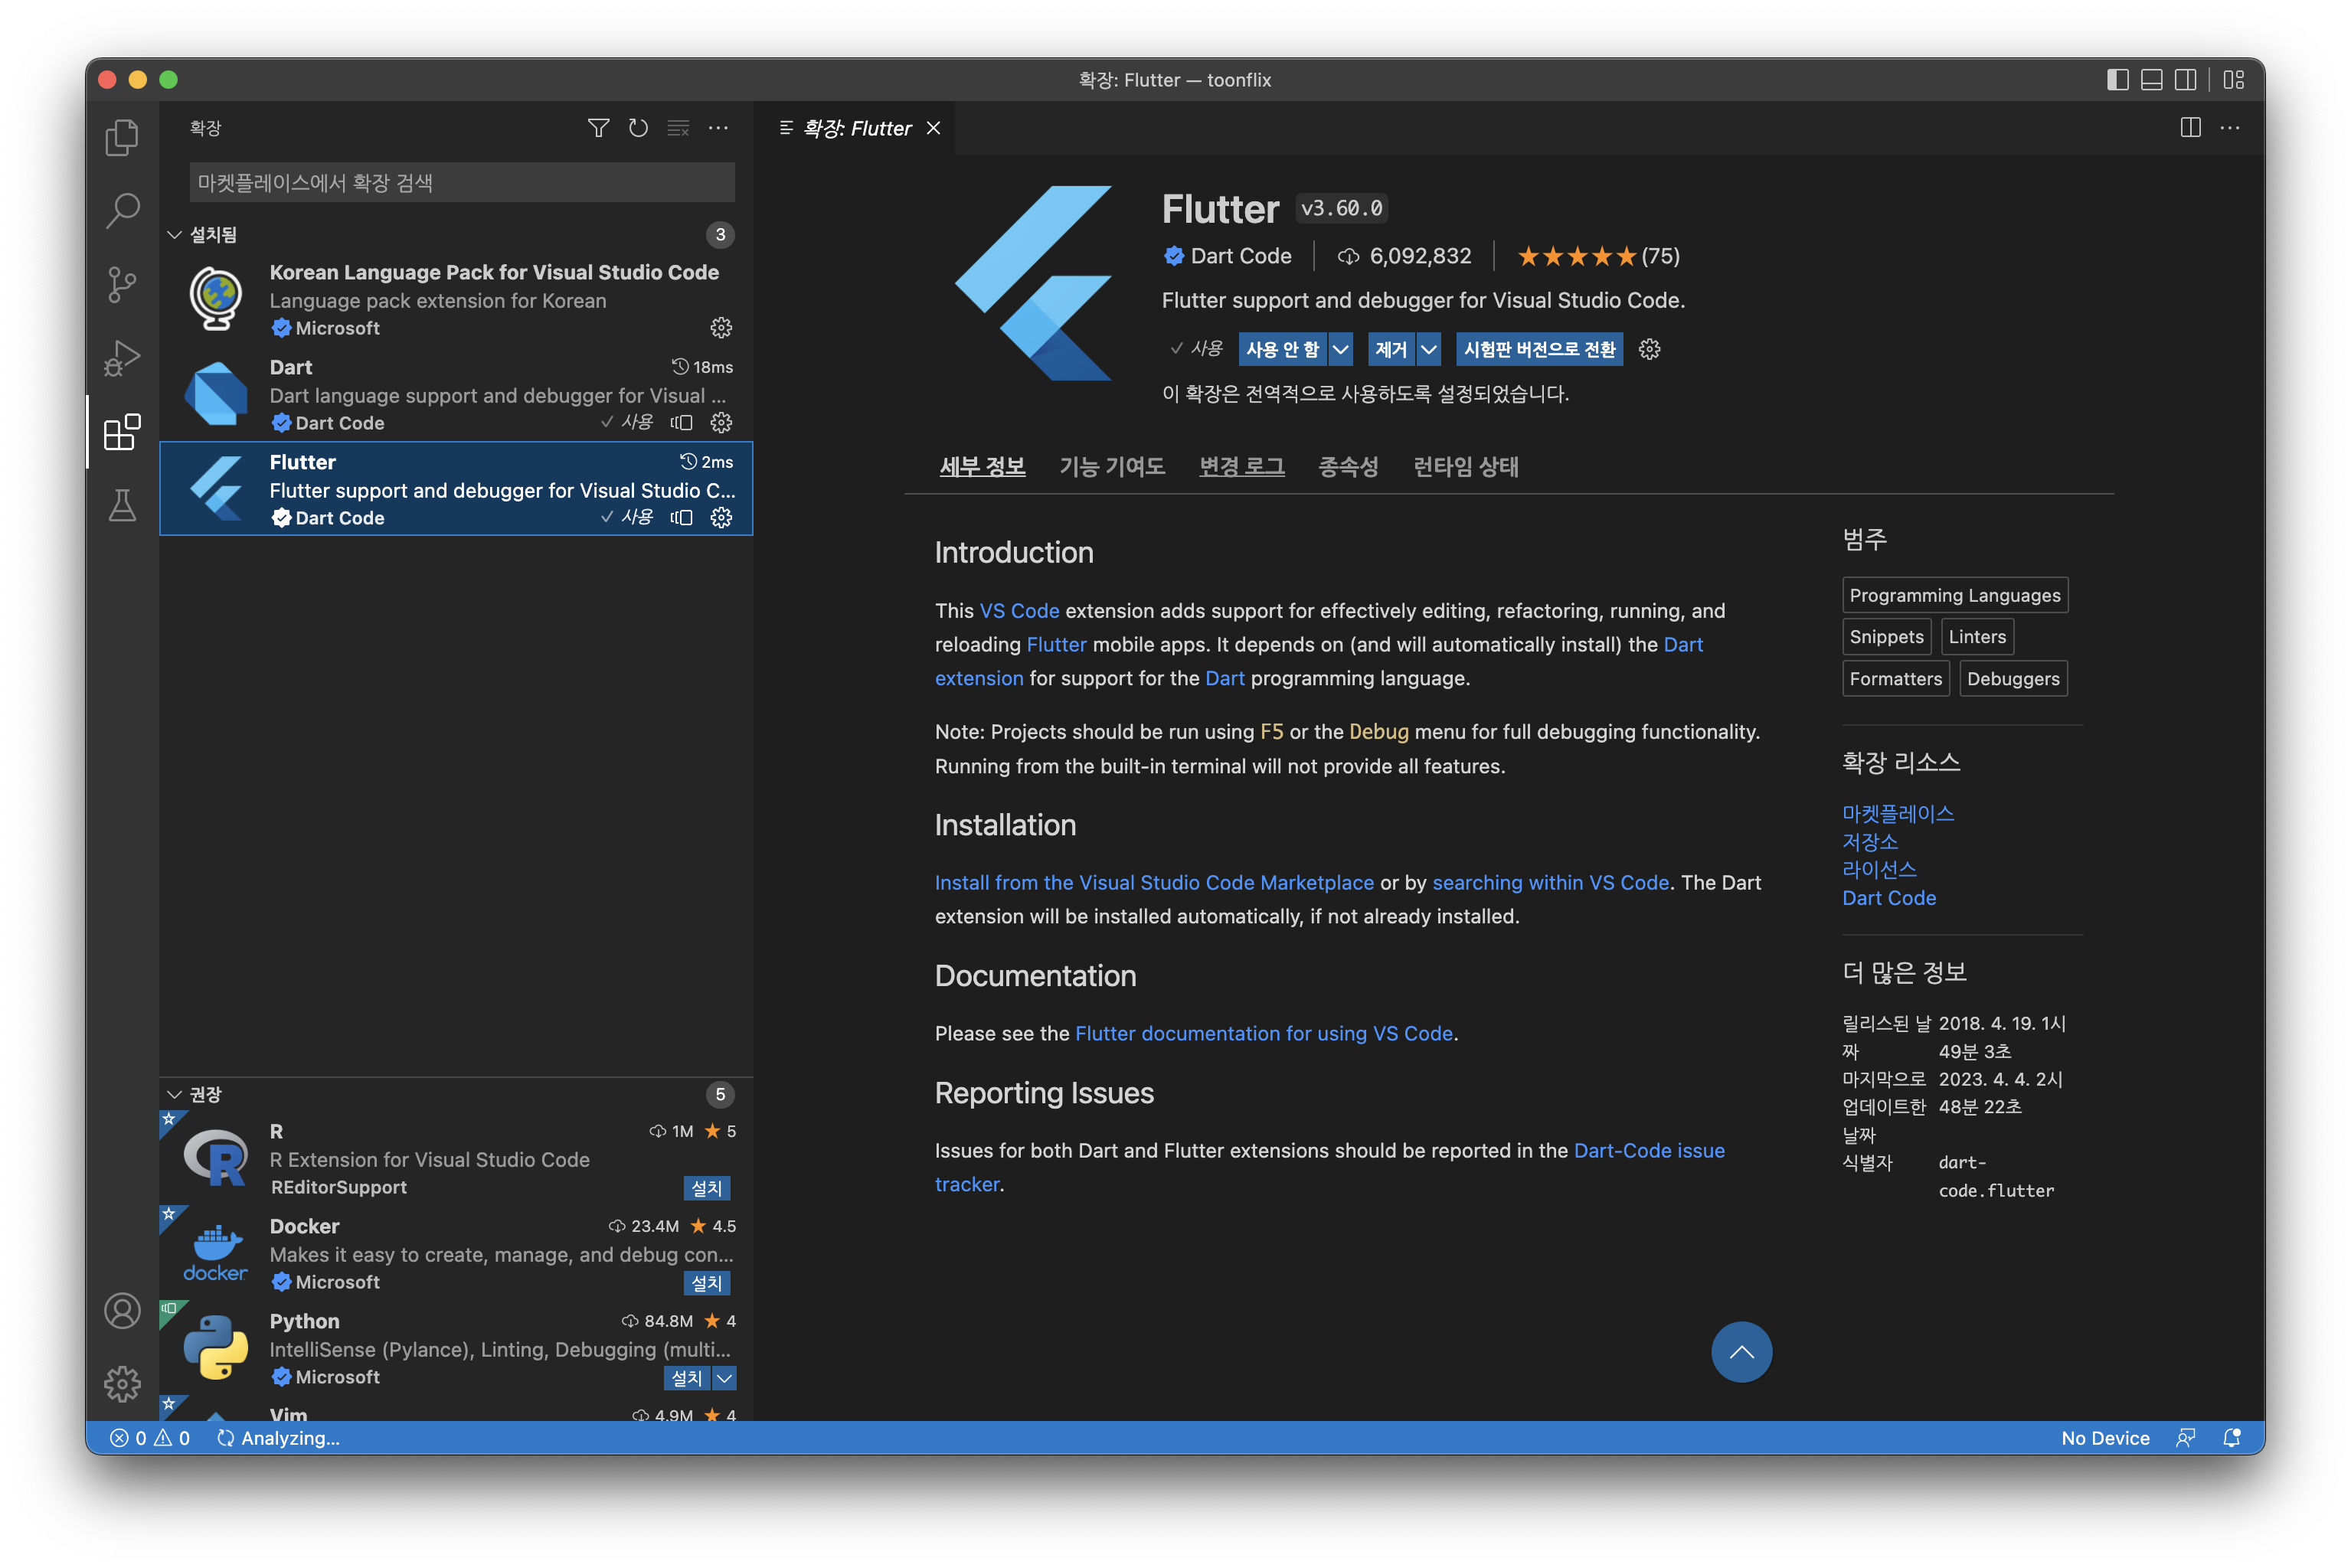Open dropdown next to 사용 안 함
The height and width of the screenshot is (1568, 2351).
tap(1341, 349)
